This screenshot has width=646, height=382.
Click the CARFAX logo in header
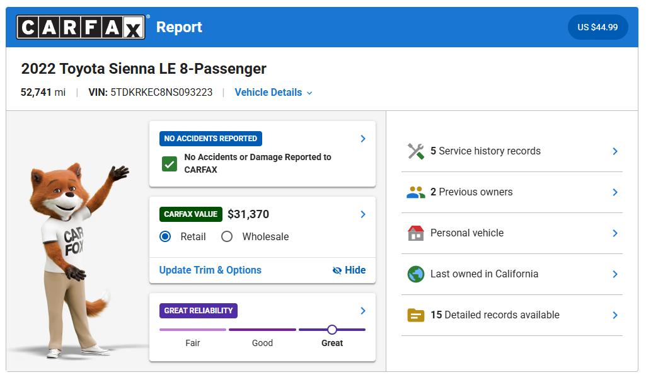[81, 27]
